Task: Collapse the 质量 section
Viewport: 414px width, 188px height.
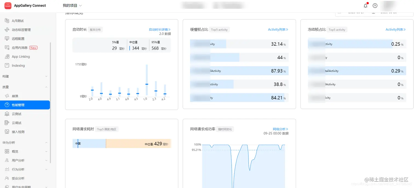Action: point(46,87)
